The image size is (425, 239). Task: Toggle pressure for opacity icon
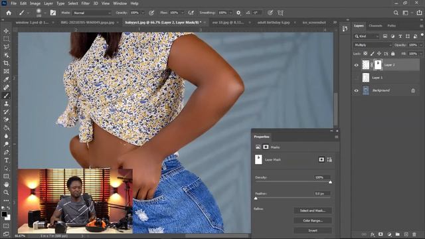(x=151, y=13)
